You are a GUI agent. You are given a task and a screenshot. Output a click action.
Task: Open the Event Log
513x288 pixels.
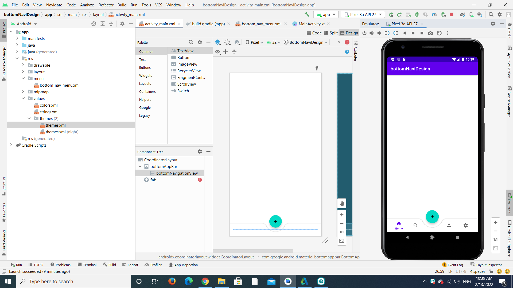pos(455,265)
